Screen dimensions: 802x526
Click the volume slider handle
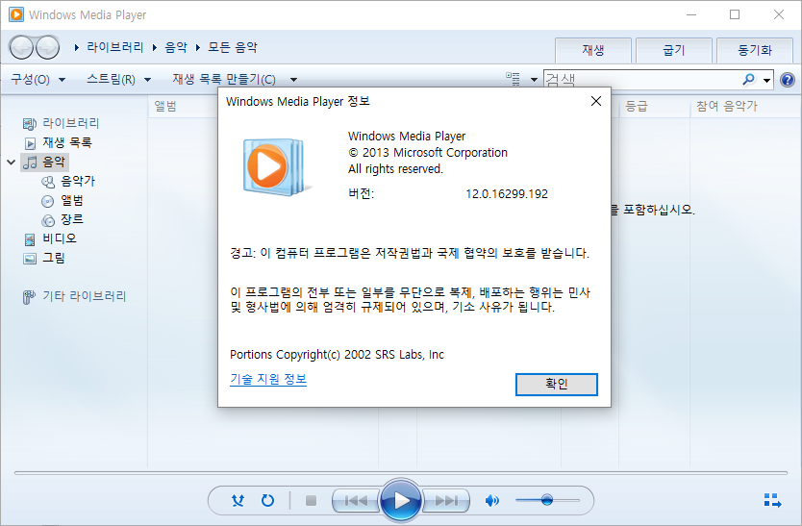(x=547, y=500)
